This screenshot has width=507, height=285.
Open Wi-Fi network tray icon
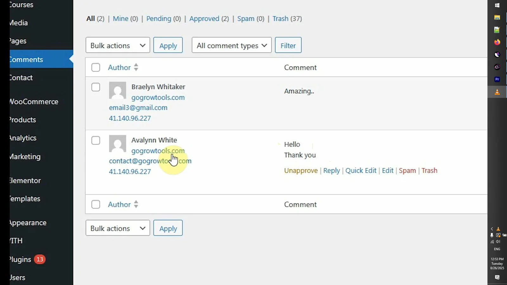492,242
